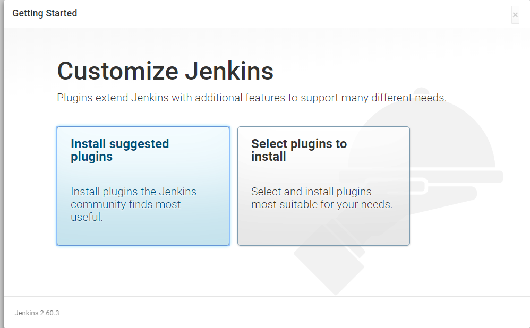Click the "Getting Started" title text
The width and height of the screenshot is (530, 328).
point(45,13)
